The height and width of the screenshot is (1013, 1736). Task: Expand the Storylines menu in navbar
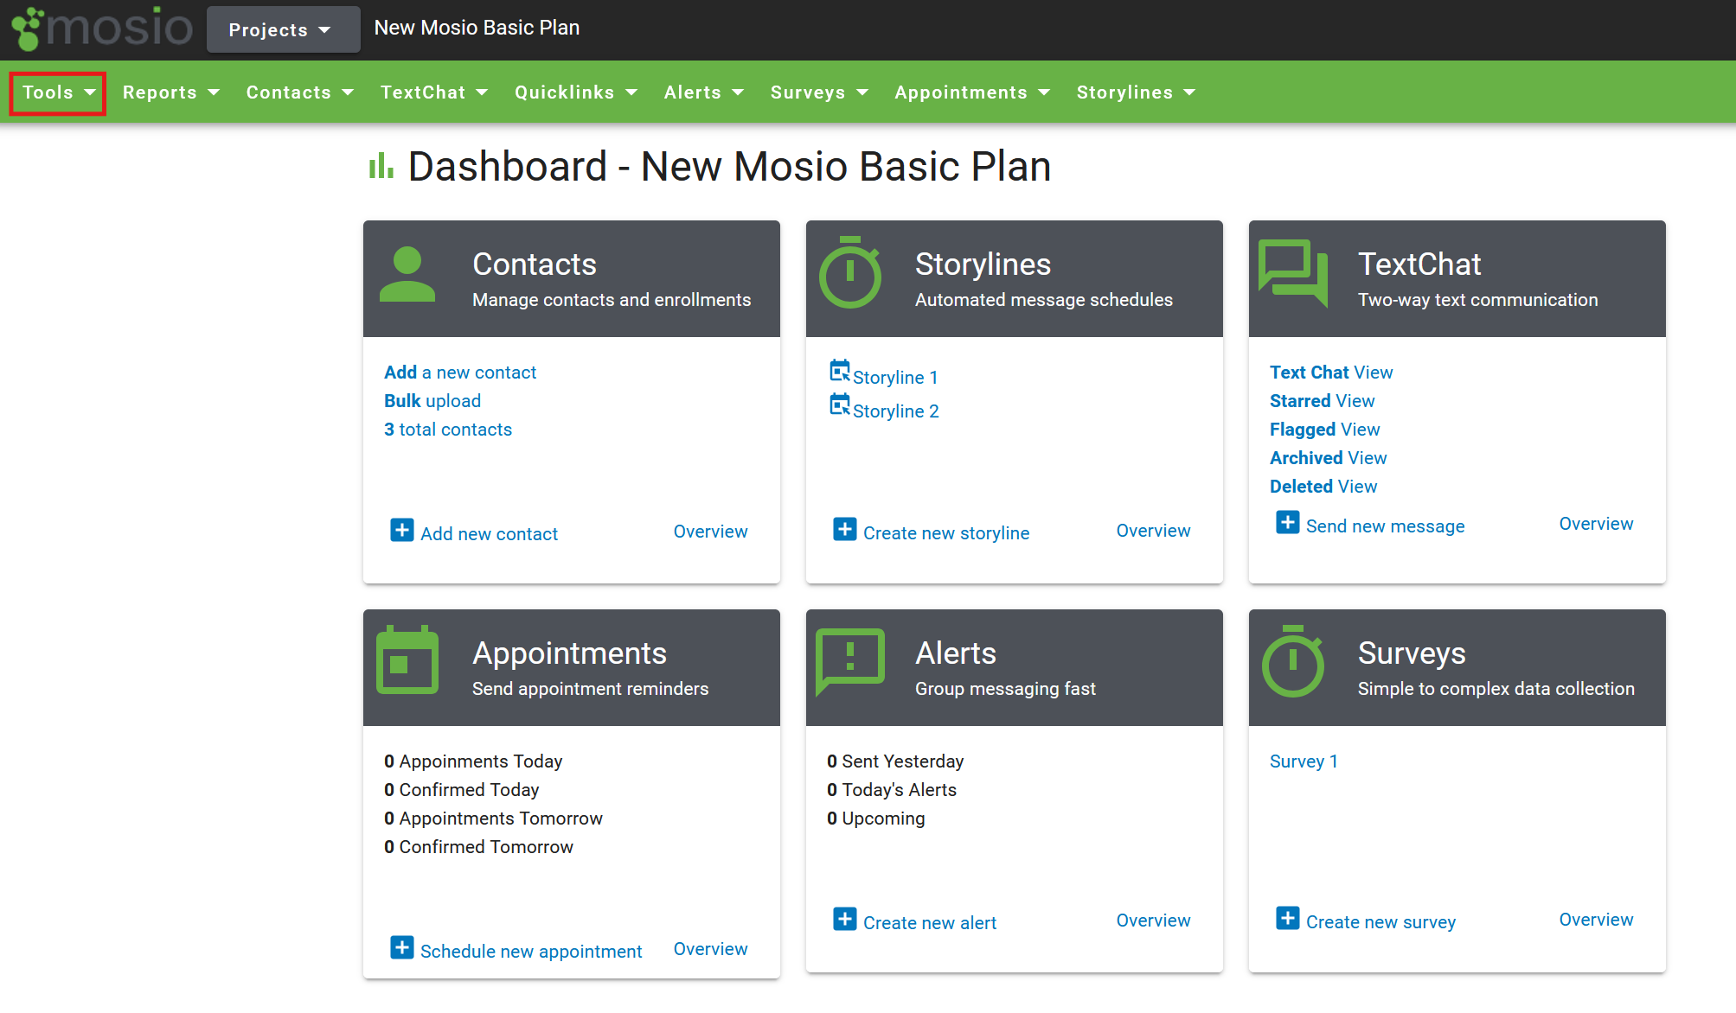click(1136, 92)
